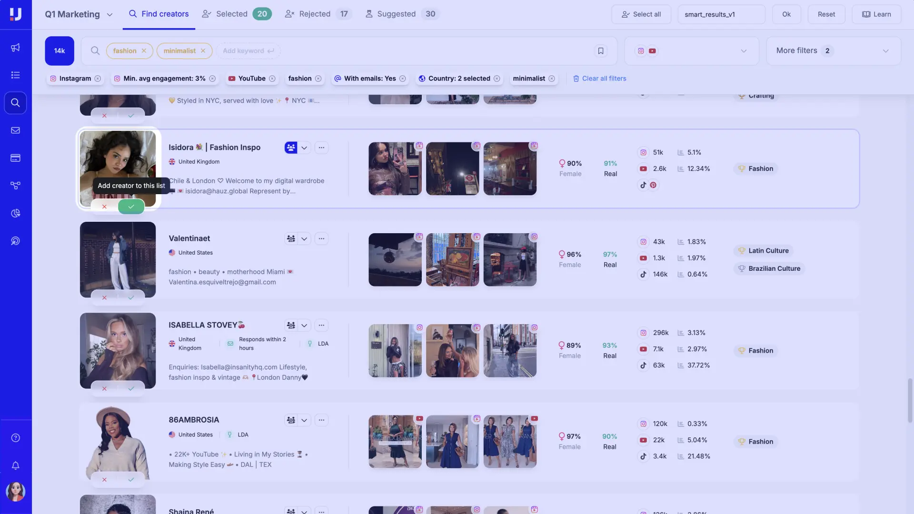The height and width of the screenshot is (514, 914).
Task: Switch to the Selected tab
Action: tap(237, 14)
